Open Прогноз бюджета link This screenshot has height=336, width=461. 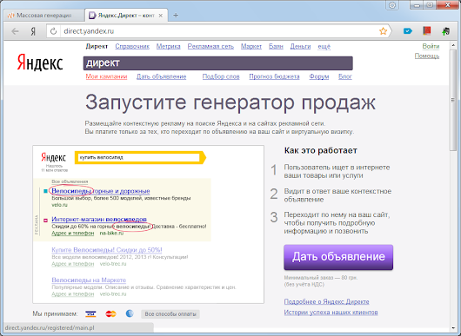click(x=274, y=76)
